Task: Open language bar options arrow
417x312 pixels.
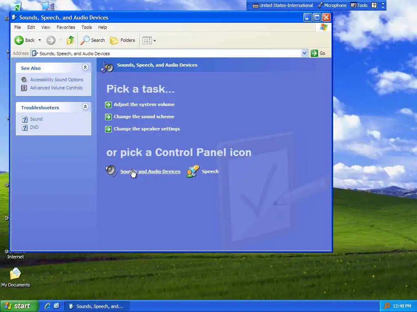Action: 383,7
